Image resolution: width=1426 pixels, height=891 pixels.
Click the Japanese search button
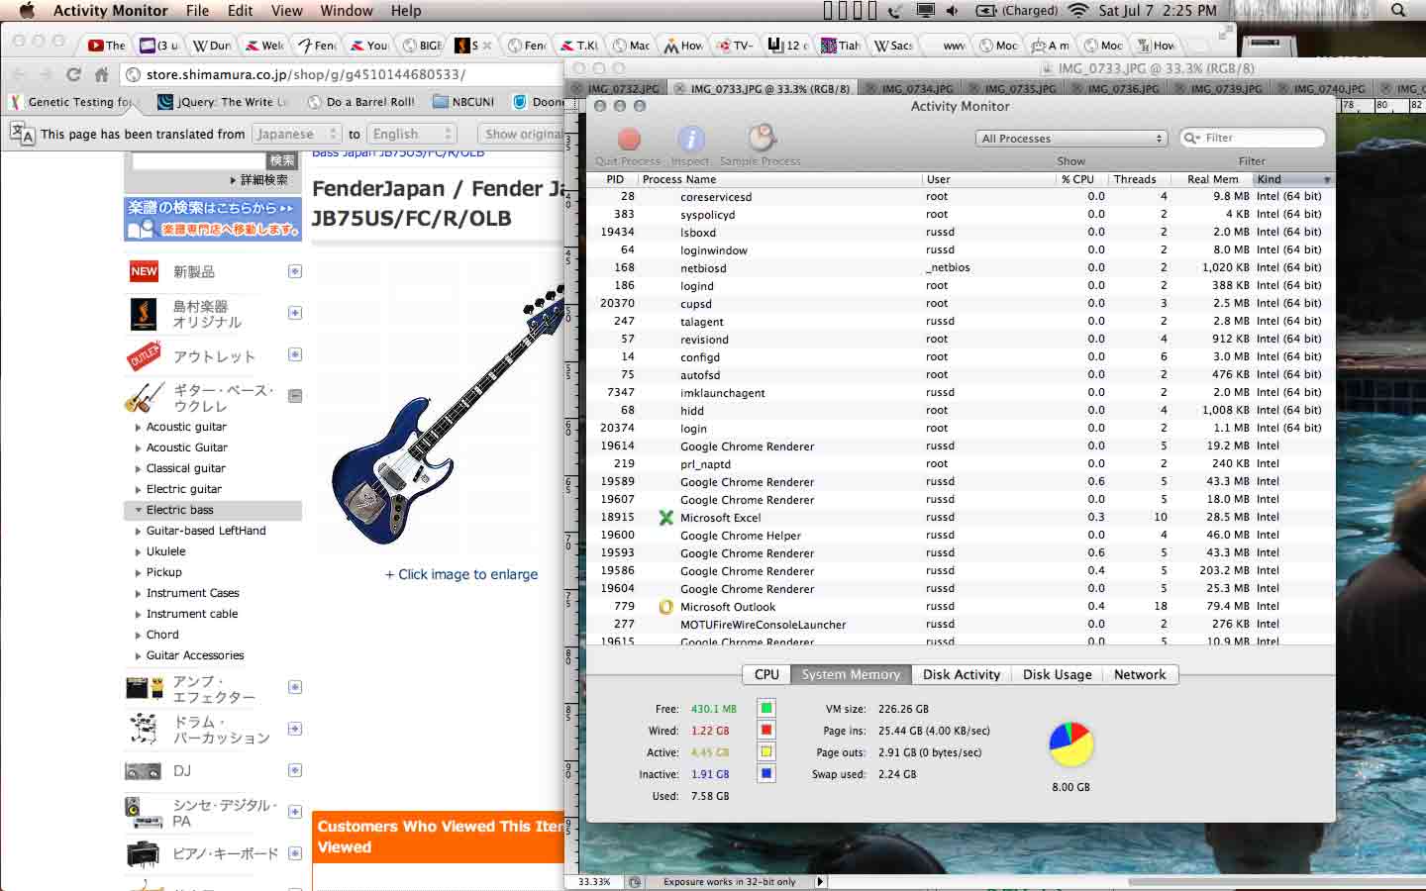282,160
